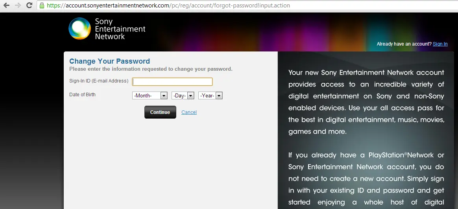This screenshot has height=209, width=458.
Task: Click the Continue button
Action: point(160,112)
